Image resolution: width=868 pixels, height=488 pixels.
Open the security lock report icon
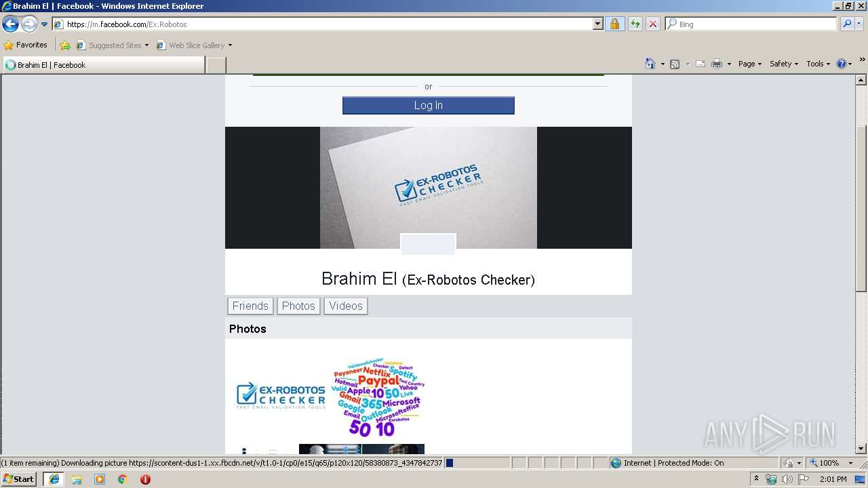[x=614, y=24]
